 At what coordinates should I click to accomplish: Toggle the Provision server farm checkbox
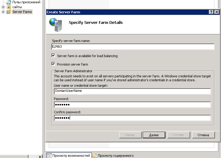click(x=53, y=64)
